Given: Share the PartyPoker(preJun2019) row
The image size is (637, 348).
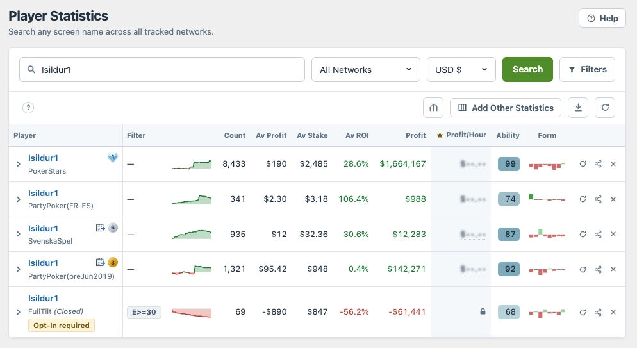Looking at the screenshot, I should pos(598,269).
